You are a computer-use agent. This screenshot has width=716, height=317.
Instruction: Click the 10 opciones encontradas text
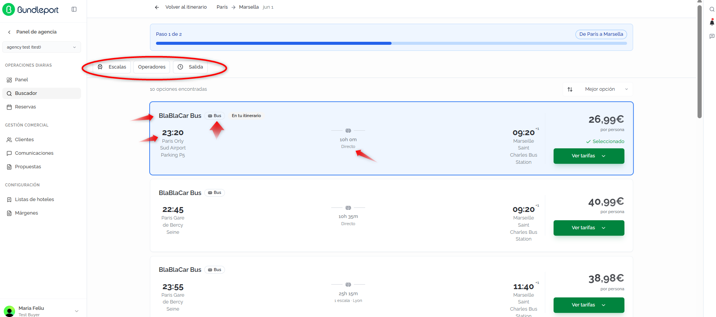[178, 89]
